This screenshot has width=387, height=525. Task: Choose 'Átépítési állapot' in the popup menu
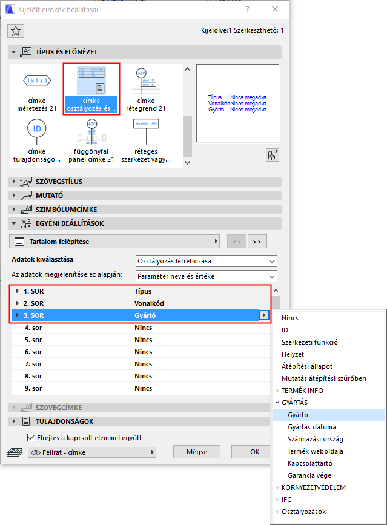click(328, 366)
